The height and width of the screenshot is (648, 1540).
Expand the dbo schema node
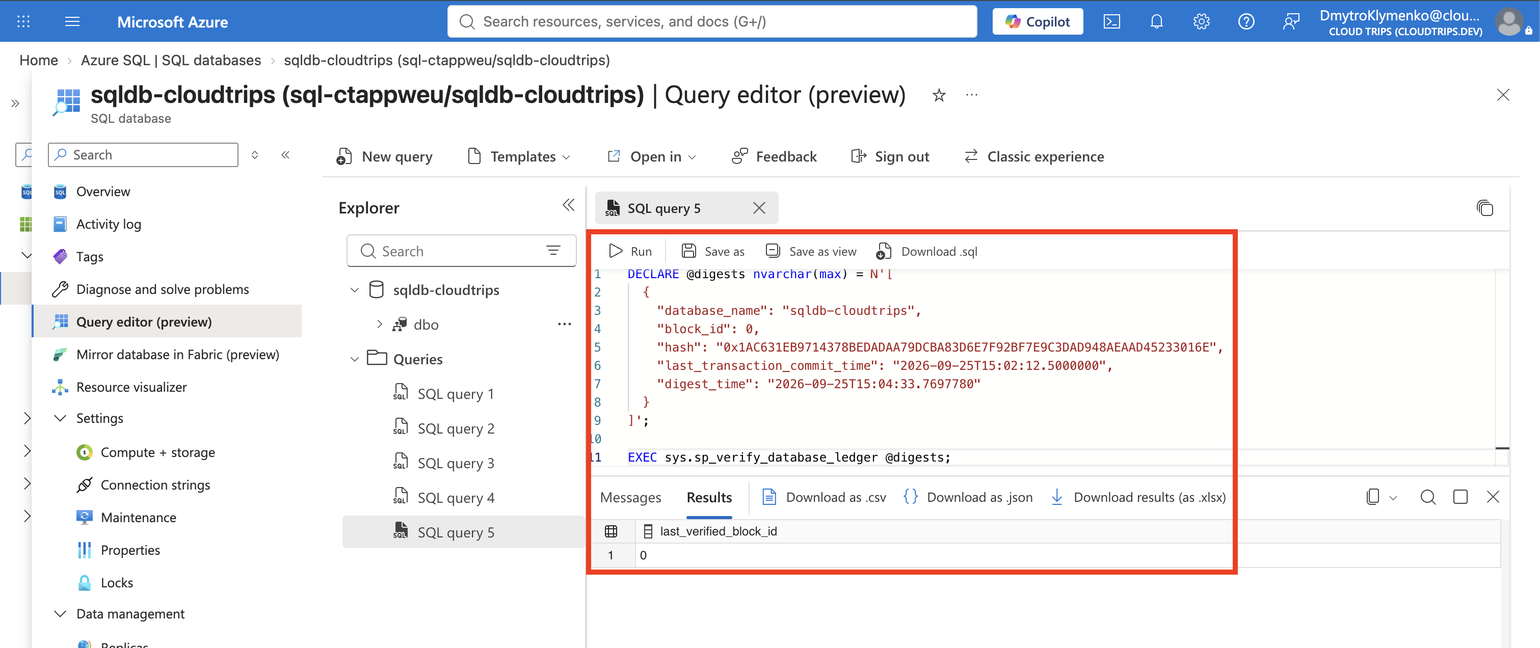tap(380, 325)
